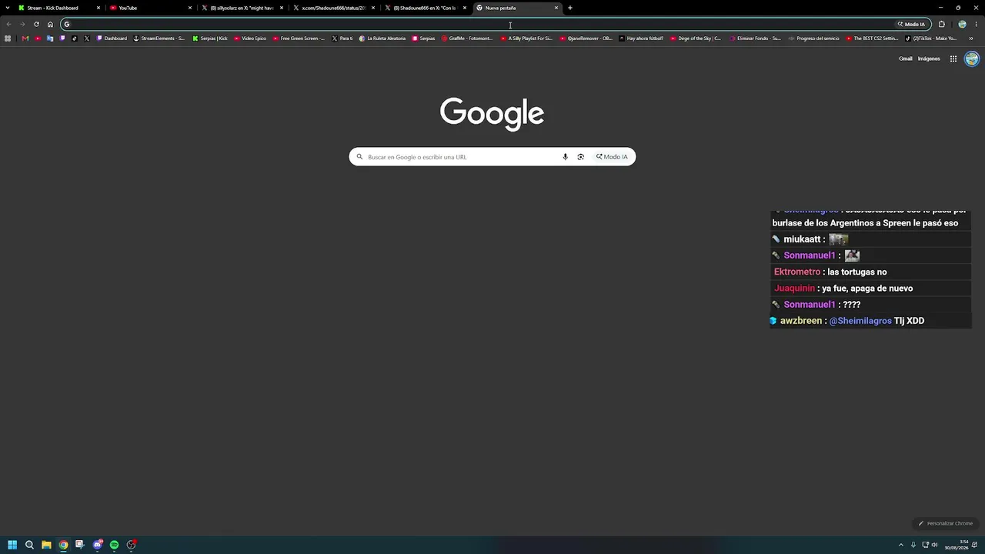The width and height of the screenshot is (985, 554).
Task: Open the Chrome home page icon
Action: 50,24
